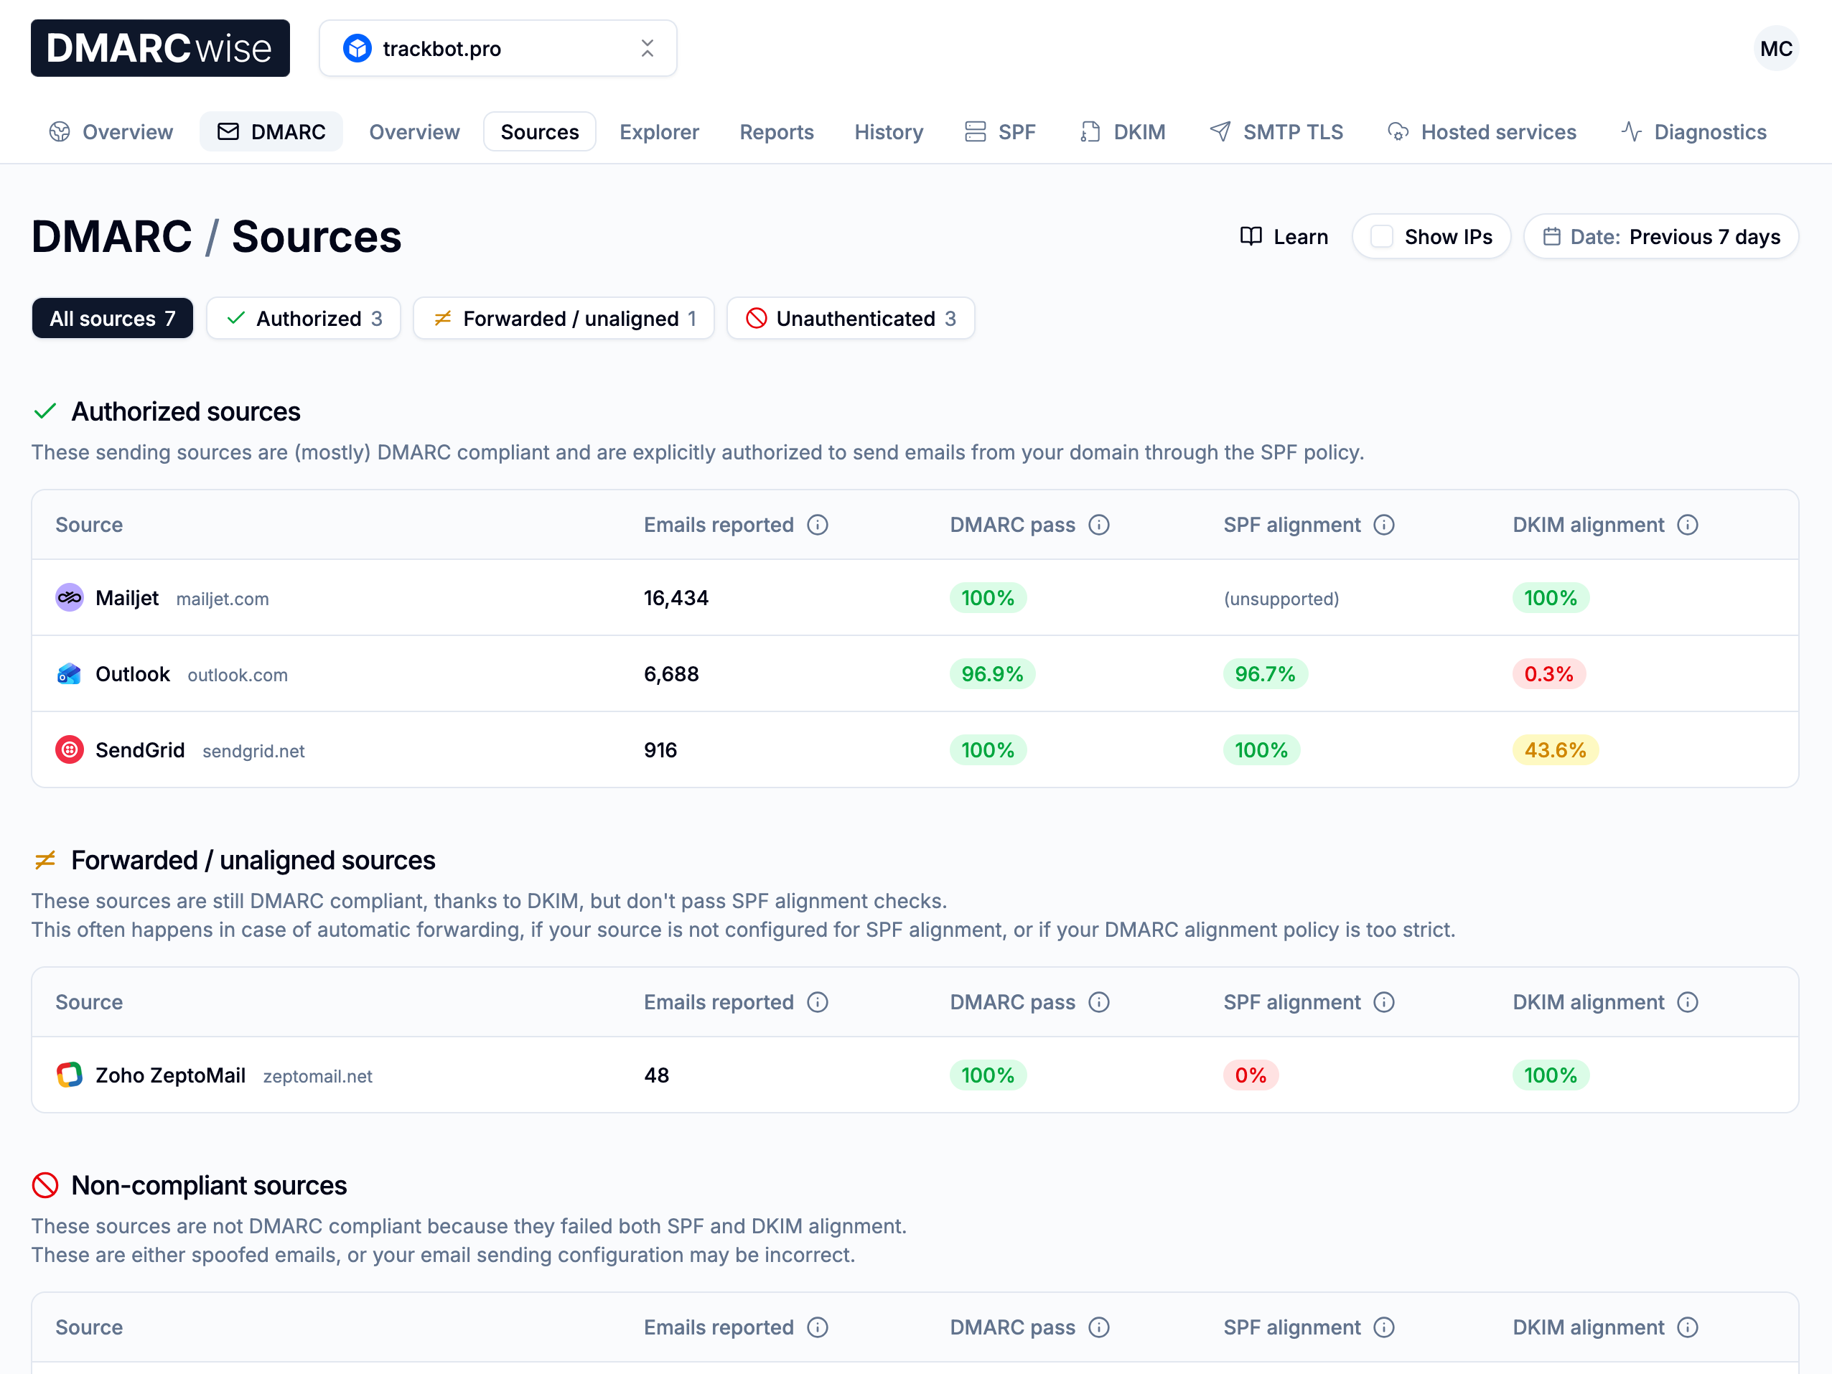Image resolution: width=1832 pixels, height=1374 pixels.
Task: Open the MC user avatar menu
Action: coord(1776,48)
